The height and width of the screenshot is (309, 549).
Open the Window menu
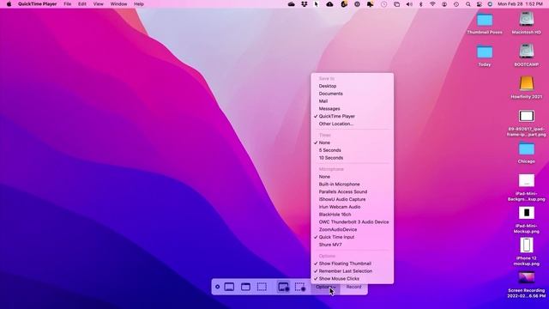[118, 4]
